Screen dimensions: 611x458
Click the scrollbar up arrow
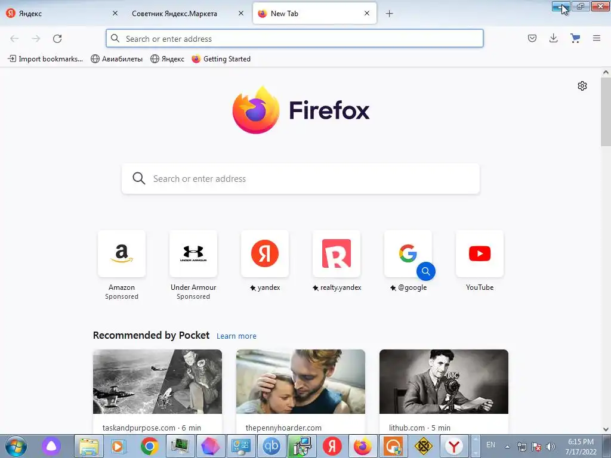(606, 72)
